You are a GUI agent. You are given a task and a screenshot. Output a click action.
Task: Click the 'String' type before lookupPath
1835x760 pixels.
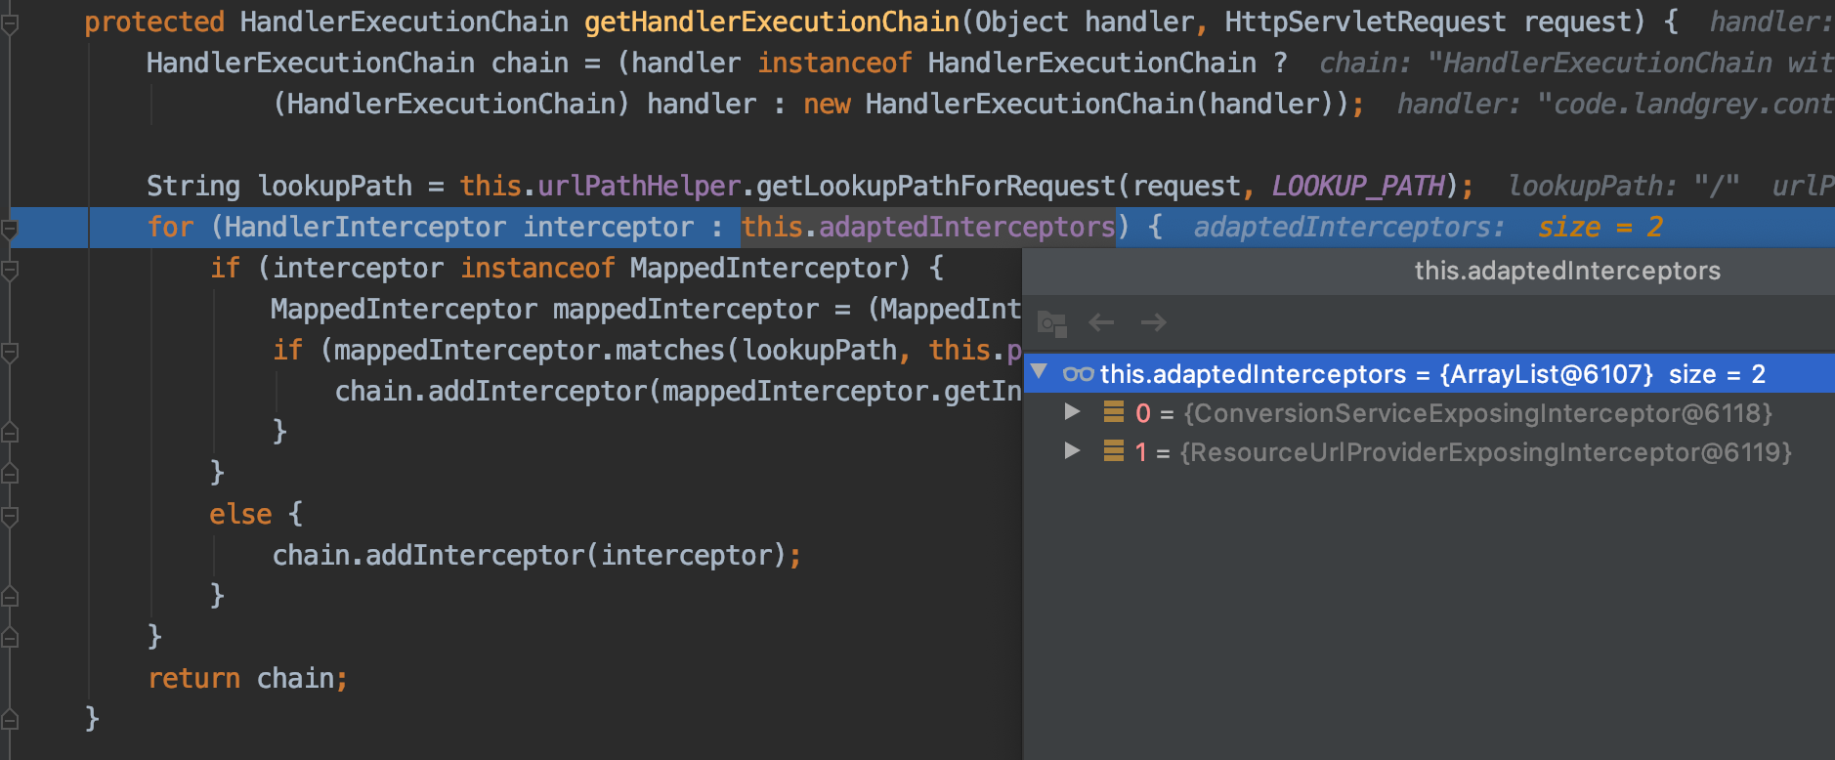click(193, 186)
